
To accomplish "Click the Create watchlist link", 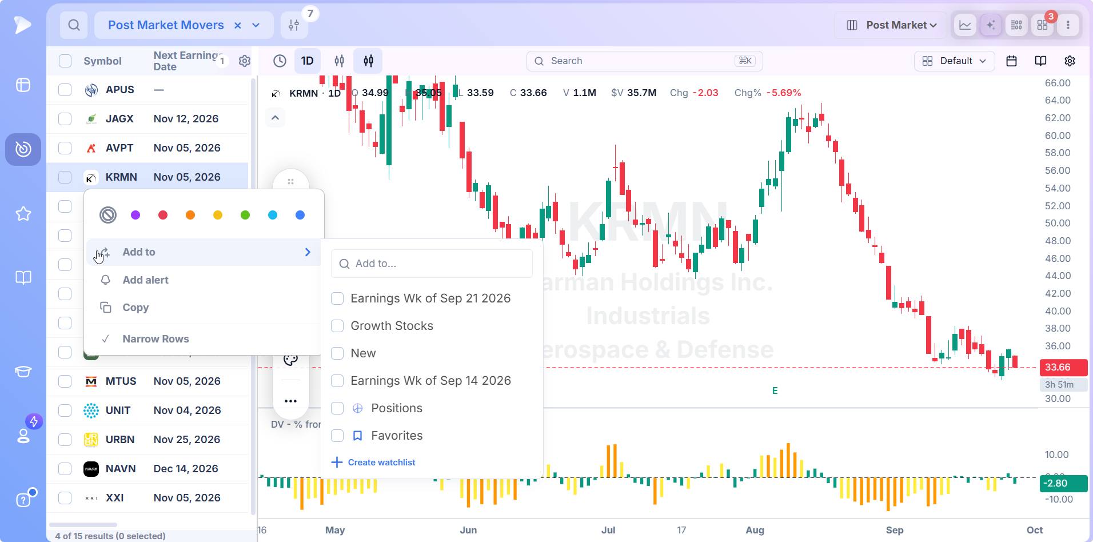I will tap(373, 463).
